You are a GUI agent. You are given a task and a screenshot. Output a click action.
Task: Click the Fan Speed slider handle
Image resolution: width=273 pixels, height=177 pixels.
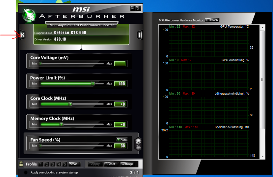tap(41, 145)
